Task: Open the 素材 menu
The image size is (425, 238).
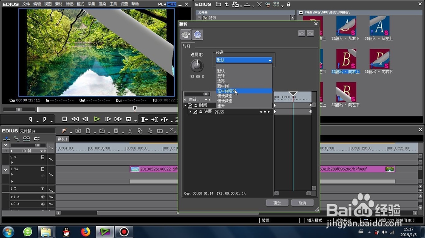Action: (59, 4)
